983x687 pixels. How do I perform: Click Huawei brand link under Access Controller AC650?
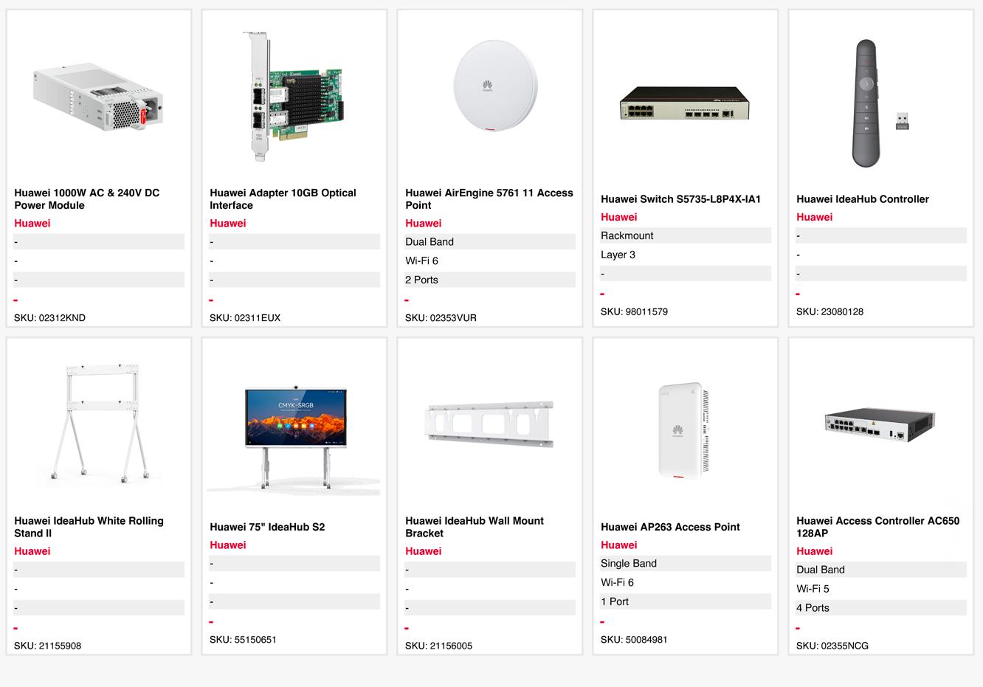[x=814, y=551]
